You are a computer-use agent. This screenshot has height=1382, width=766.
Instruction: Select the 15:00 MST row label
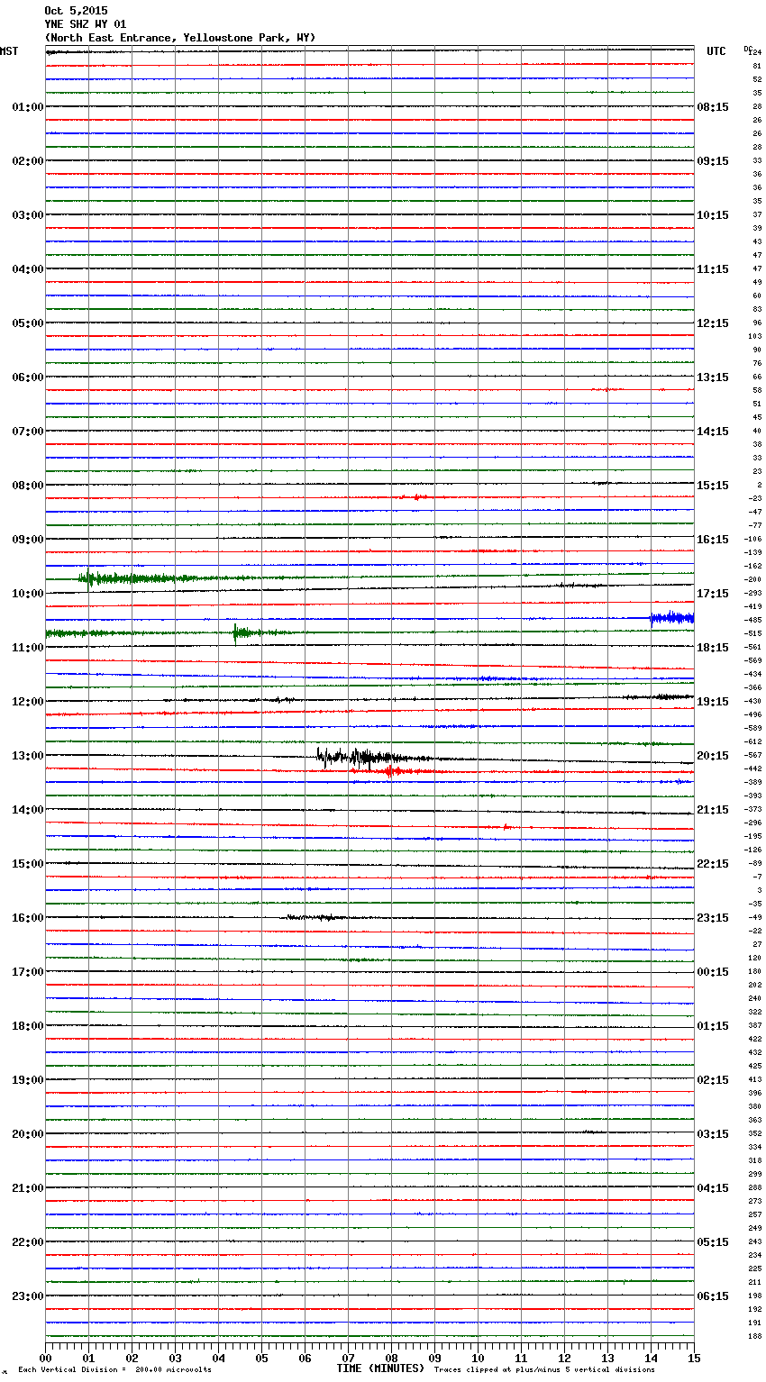28,864
